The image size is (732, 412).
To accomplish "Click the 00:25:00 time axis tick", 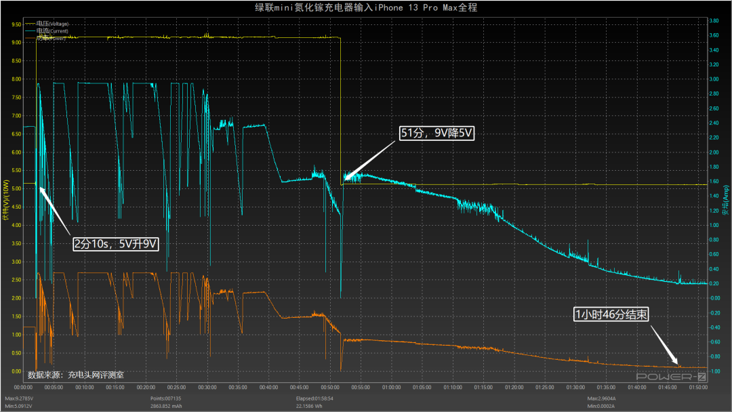I will (176, 388).
